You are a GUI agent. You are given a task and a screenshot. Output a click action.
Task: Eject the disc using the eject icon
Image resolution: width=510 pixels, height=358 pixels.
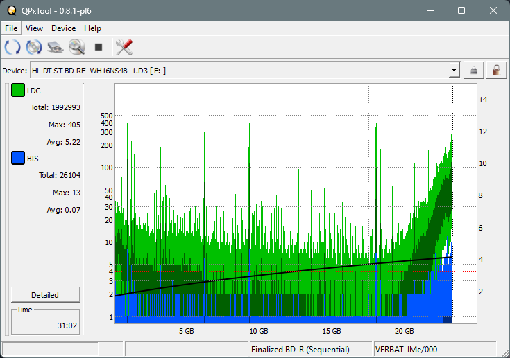(x=475, y=70)
